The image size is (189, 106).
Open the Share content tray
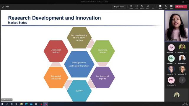[x=171, y=7]
